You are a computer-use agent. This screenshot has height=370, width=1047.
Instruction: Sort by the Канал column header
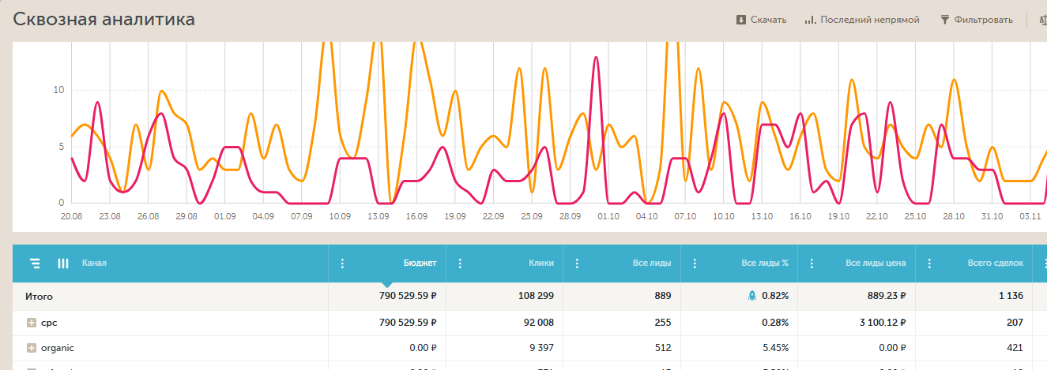(x=94, y=263)
